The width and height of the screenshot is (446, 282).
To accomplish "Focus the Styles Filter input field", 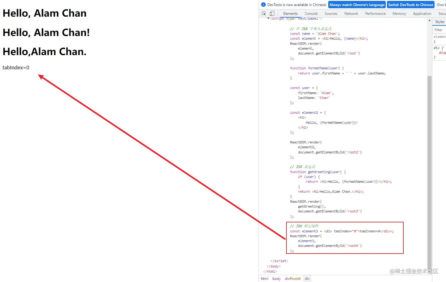I will (x=439, y=30).
